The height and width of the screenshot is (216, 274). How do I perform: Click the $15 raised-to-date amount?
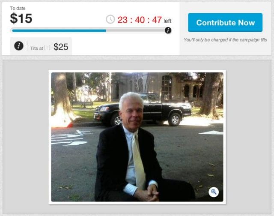pos(21,18)
